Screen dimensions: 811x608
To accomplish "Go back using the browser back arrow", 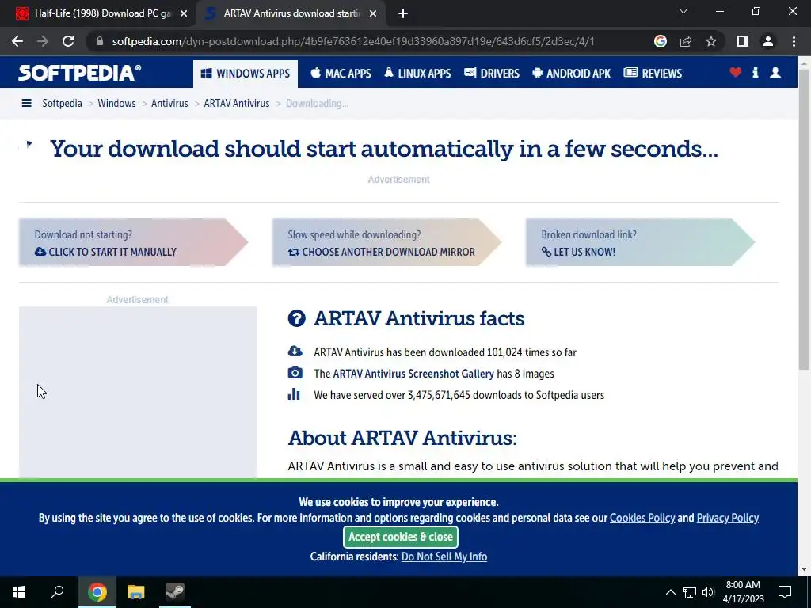I will (17, 41).
